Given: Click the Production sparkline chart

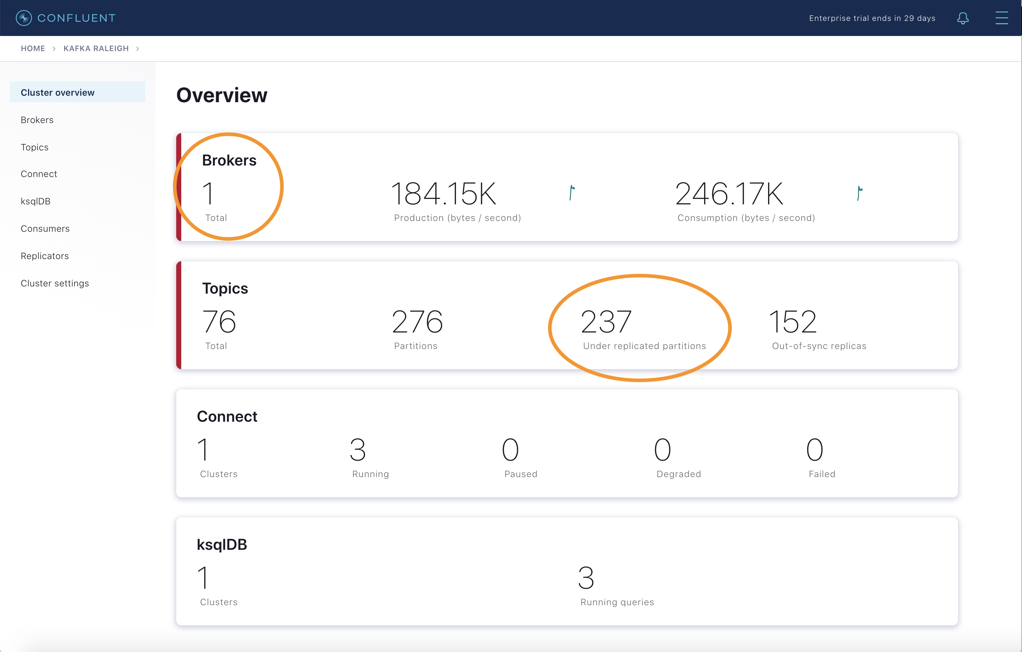Looking at the screenshot, I should tap(572, 193).
